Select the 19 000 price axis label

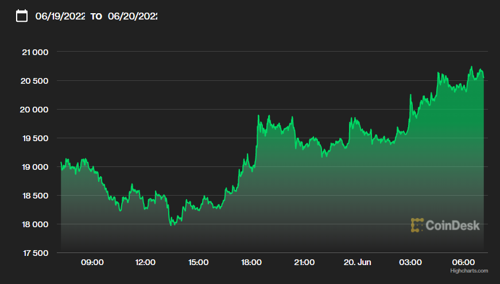[x=34, y=167]
